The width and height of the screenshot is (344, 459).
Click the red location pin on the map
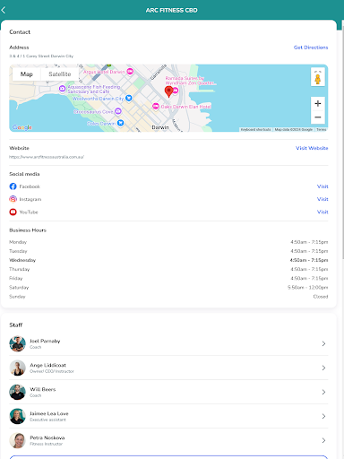pyautogui.click(x=168, y=91)
